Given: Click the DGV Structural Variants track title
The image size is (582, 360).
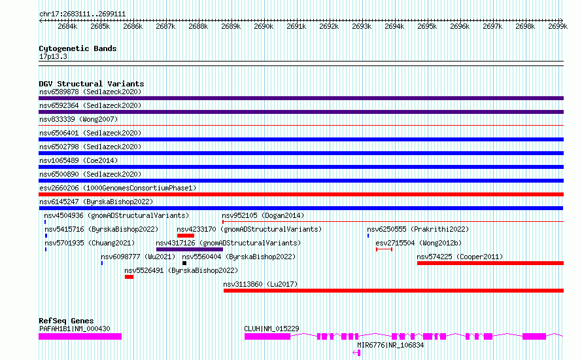Looking at the screenshot, I should click(92, 84).
